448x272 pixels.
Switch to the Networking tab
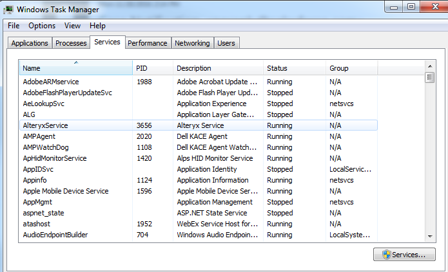[192, 43]
